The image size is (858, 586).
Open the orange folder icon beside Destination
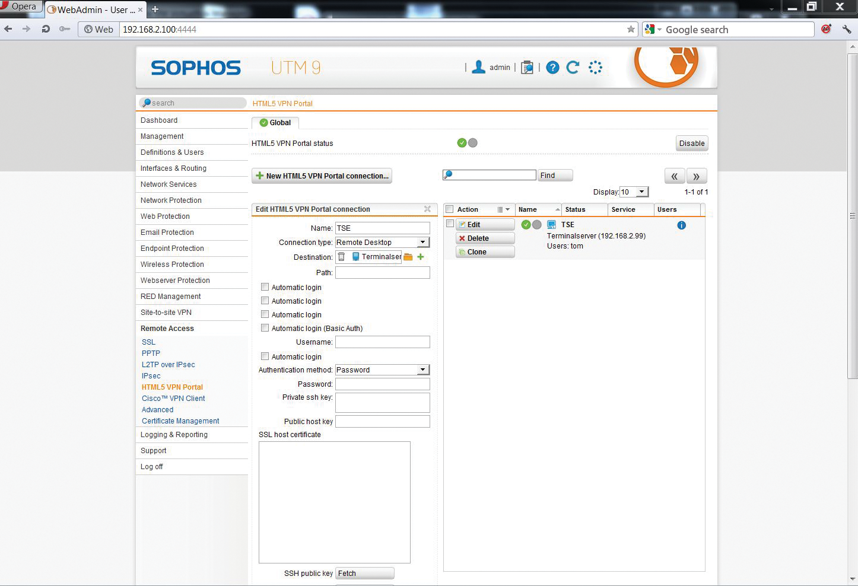click(408, 257)
